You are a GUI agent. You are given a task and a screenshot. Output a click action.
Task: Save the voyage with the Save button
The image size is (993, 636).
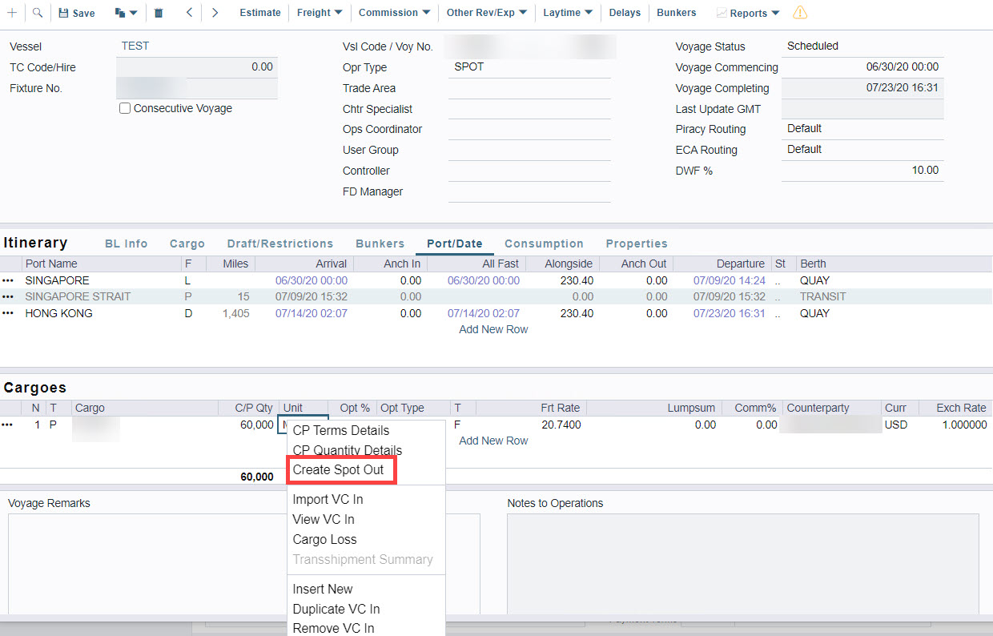[x=77, y=13]
